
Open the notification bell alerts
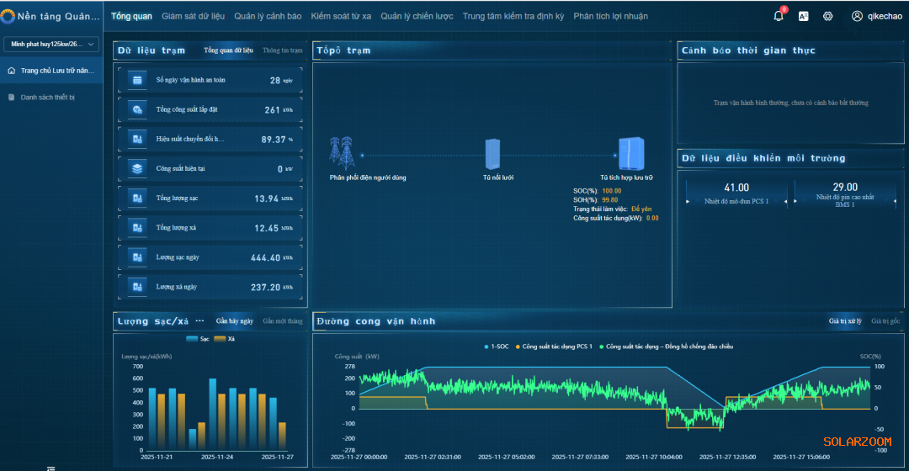[779, 16]
